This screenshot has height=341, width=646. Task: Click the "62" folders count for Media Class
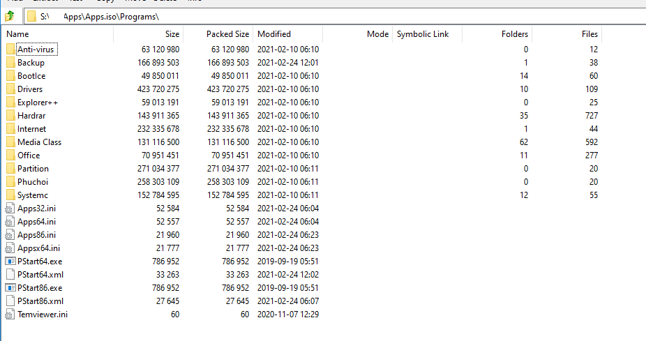pyautogui.click(x=524, y=142)
